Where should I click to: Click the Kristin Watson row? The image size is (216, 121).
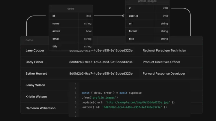pos(36,97)
